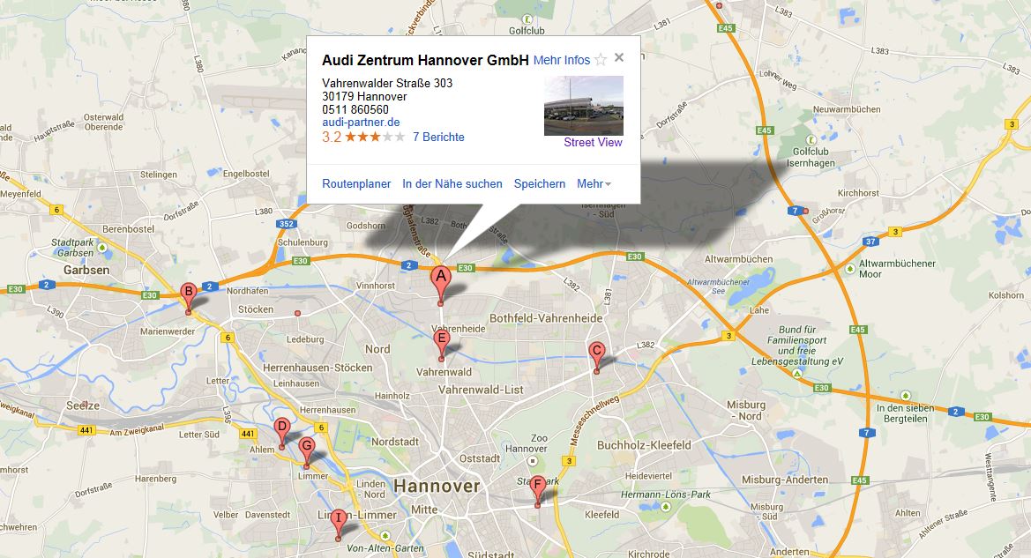Select map marker I in Linden-Limmer
This screenshot has height=558, width=1031.
tap(338, 523)
